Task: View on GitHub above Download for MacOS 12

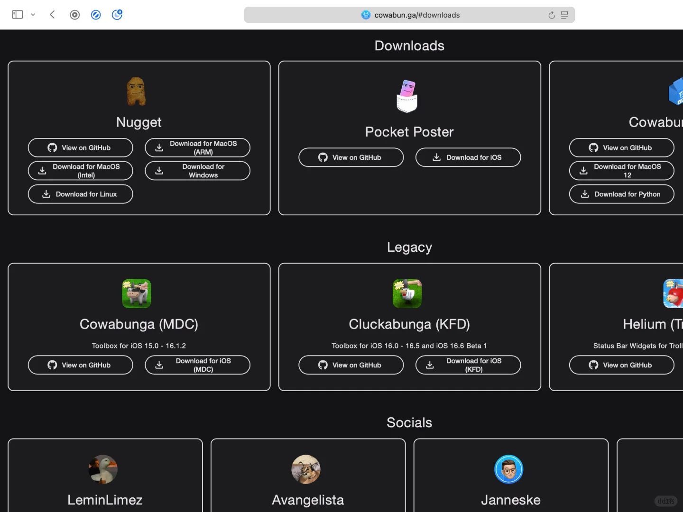Action: (x=622, y=147)
